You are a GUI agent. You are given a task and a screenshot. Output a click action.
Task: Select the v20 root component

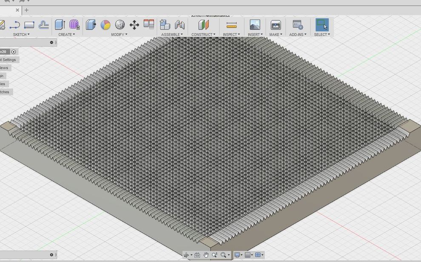tap(4, 52)
